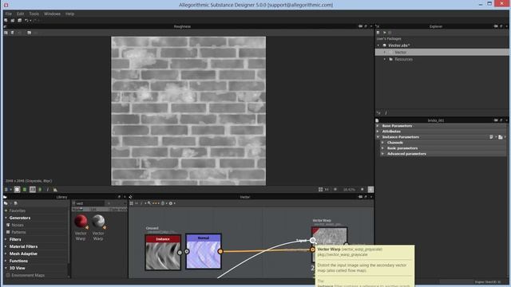This screenshot has height=287, width=511.
Task: Click the Instance node output connector
Action: coord(180,252)
